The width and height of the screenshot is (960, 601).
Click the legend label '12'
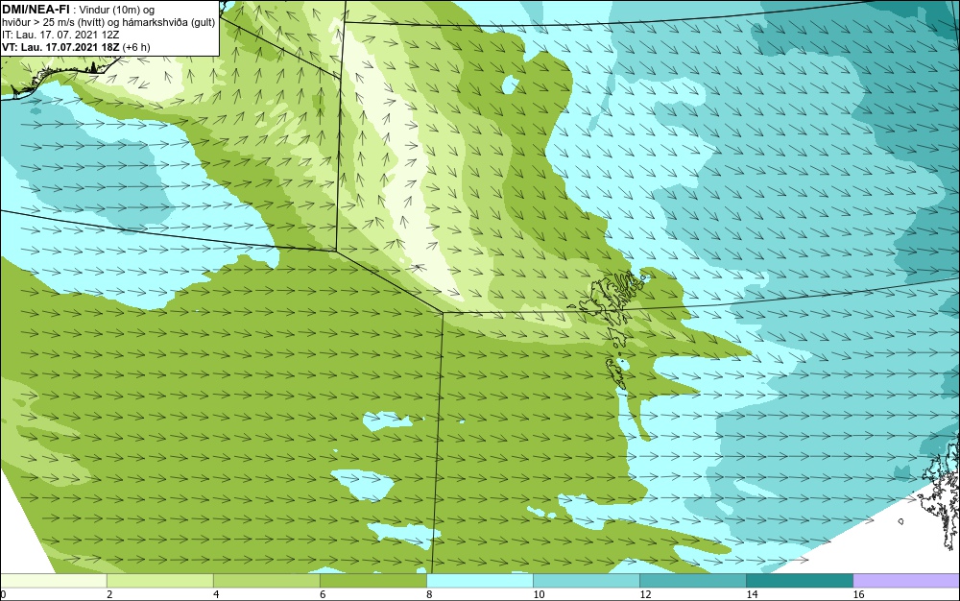click(x=645, y=594)
